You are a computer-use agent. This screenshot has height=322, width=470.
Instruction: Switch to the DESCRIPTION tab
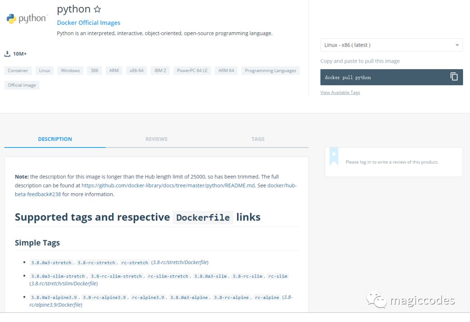coord(55,139)
